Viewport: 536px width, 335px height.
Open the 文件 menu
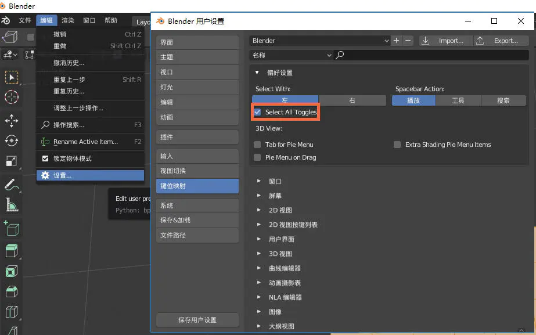pos(24,20)
